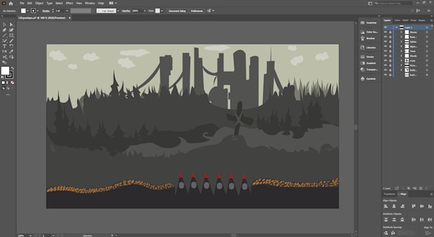This screenshot has height=237, width=434.
Task: Select the Eyedropper tool
Action: point(11,52)
